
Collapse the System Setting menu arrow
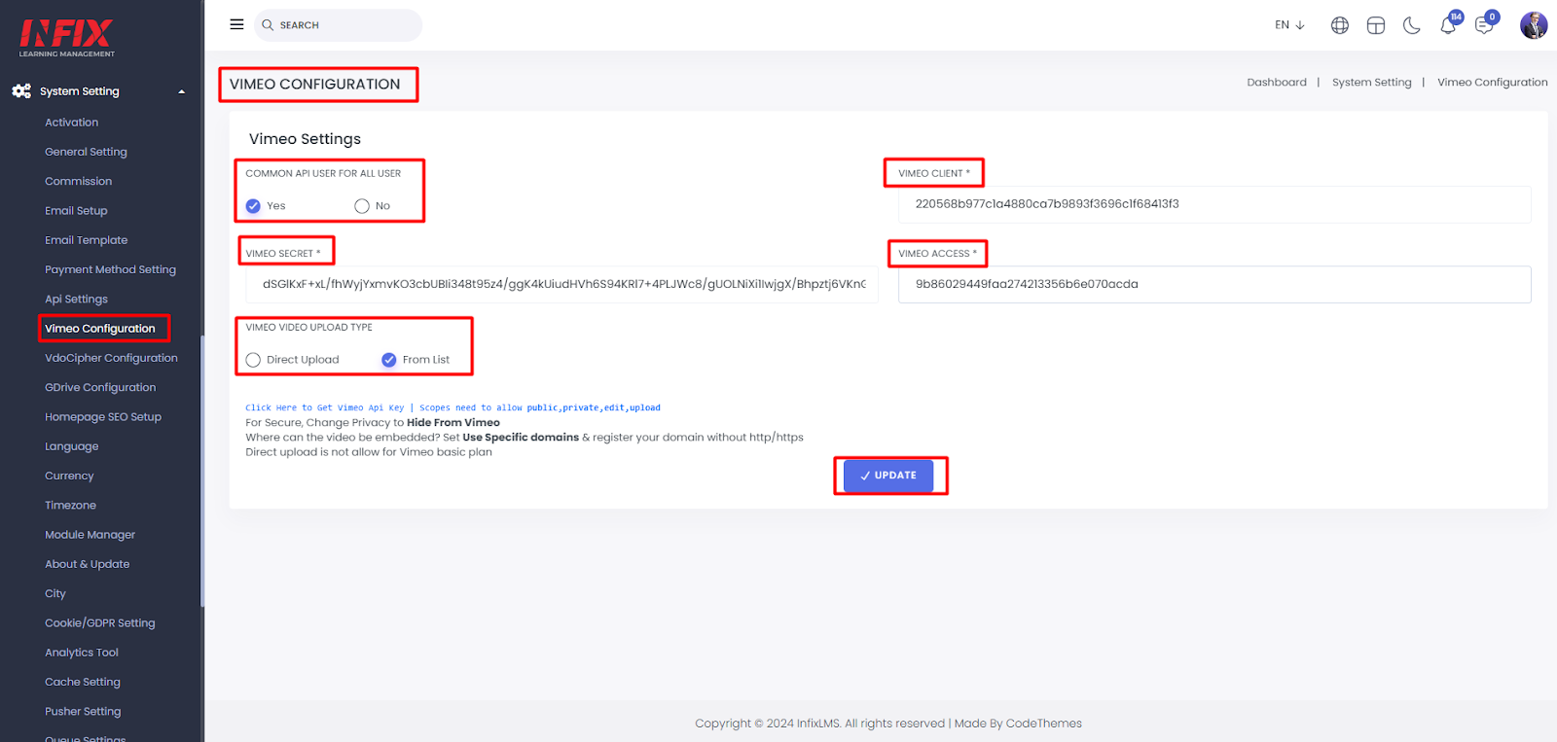[x=181, y=91]
